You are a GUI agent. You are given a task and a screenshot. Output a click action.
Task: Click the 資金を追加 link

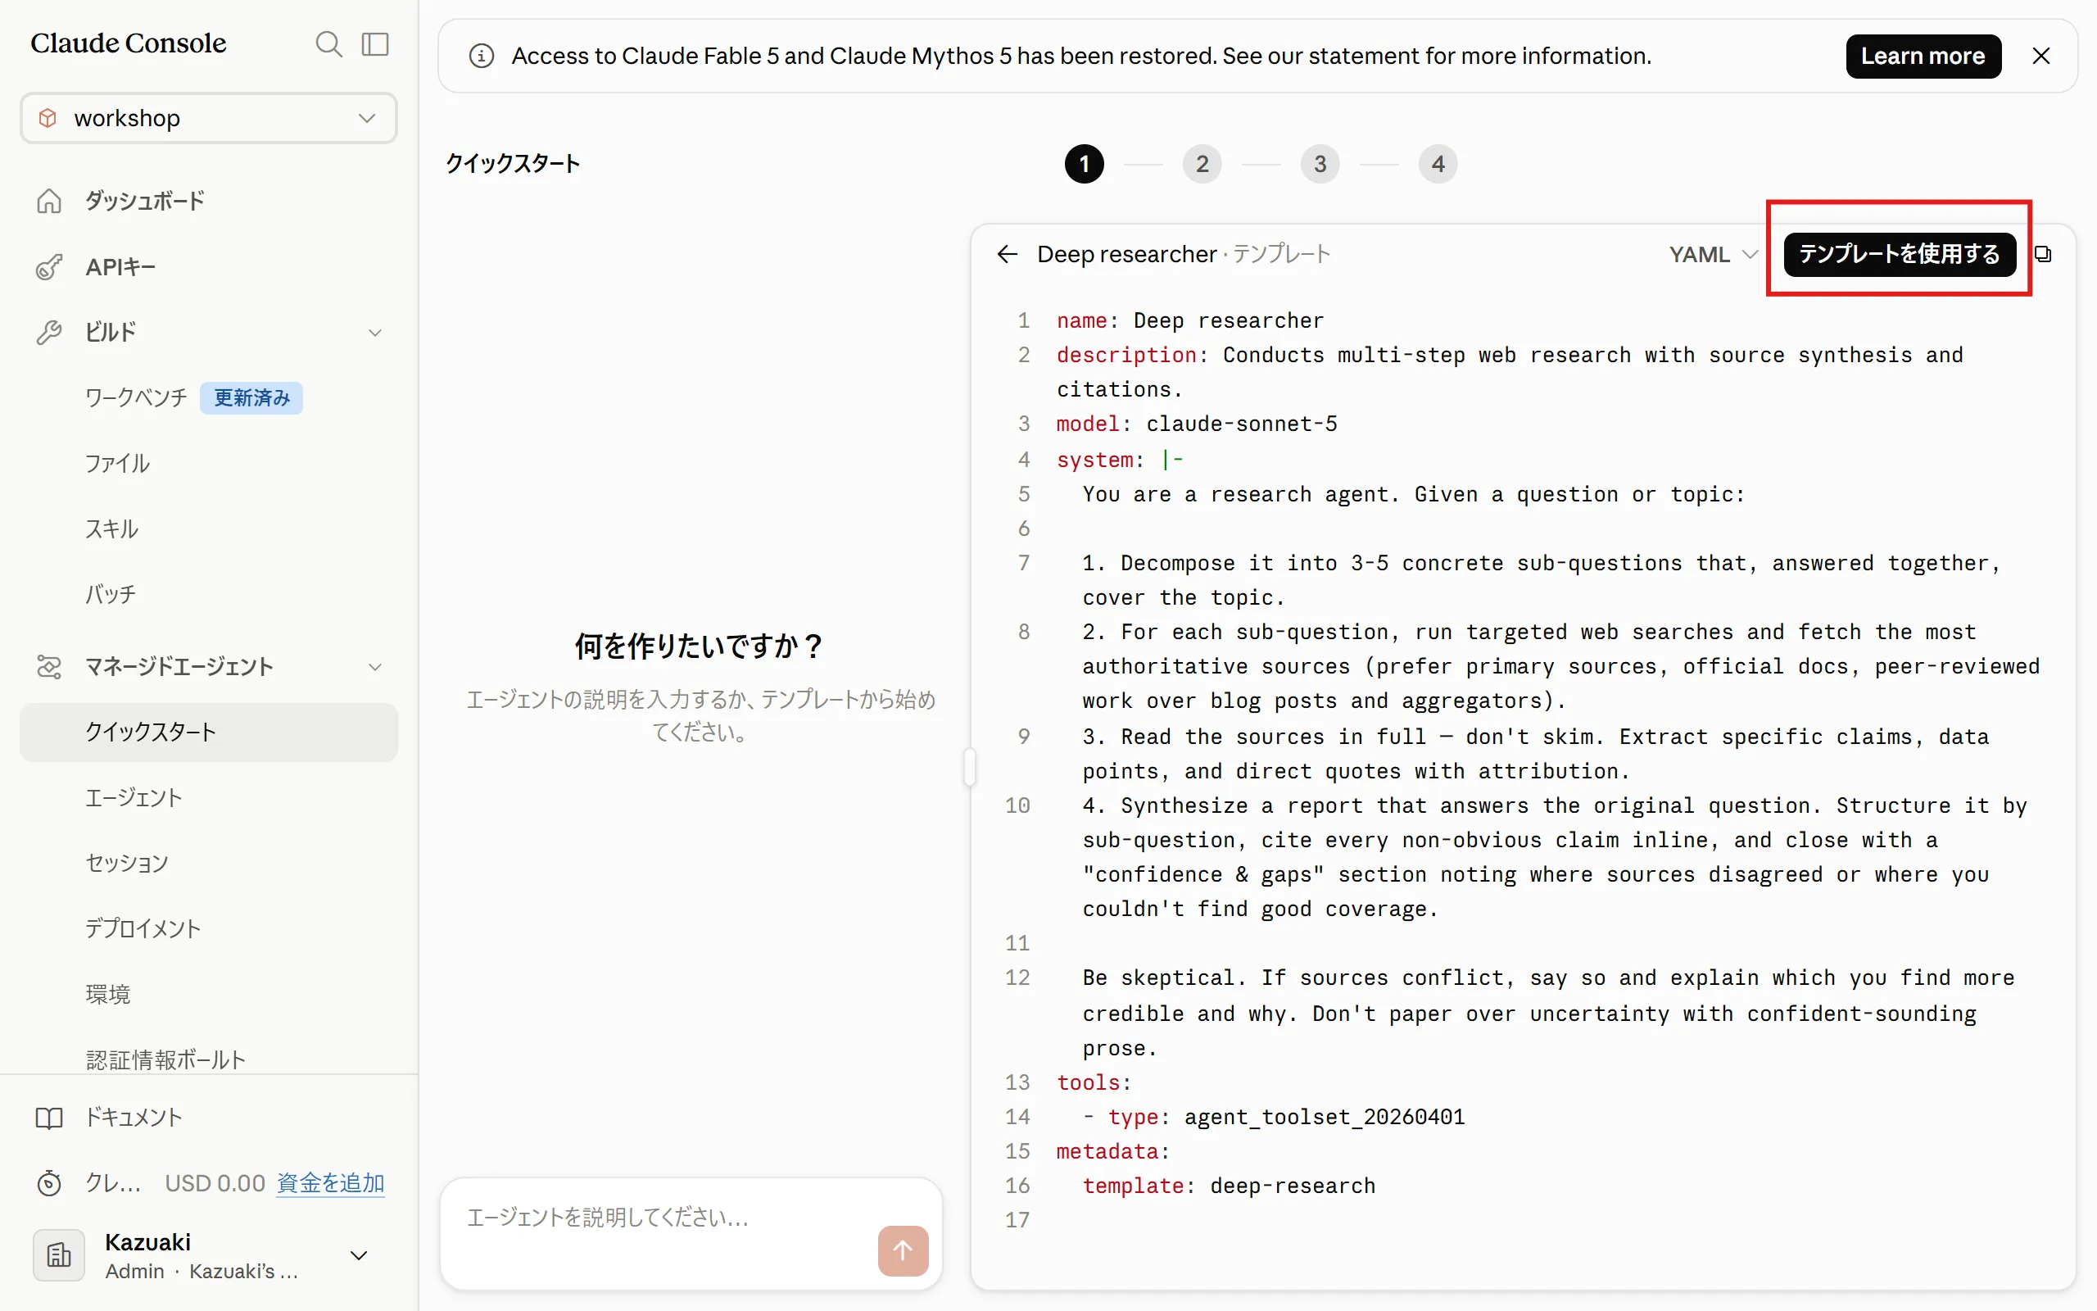[330, 1182]
